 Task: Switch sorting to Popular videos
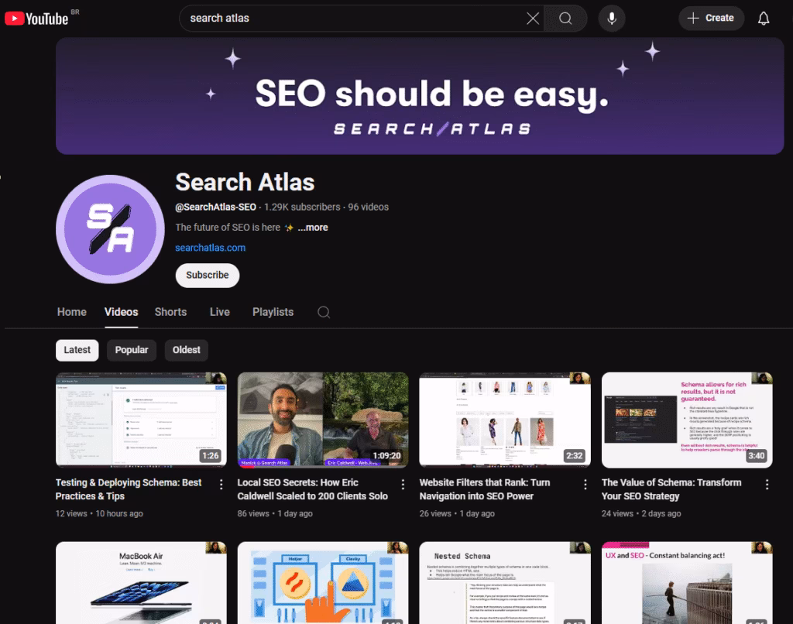point(132,350)
